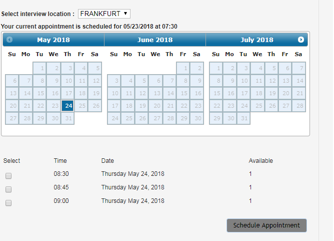Select July 28 date cell

click(298, 106)
